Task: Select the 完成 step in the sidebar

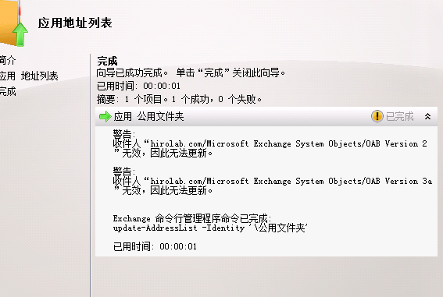Action: [8, 91]
